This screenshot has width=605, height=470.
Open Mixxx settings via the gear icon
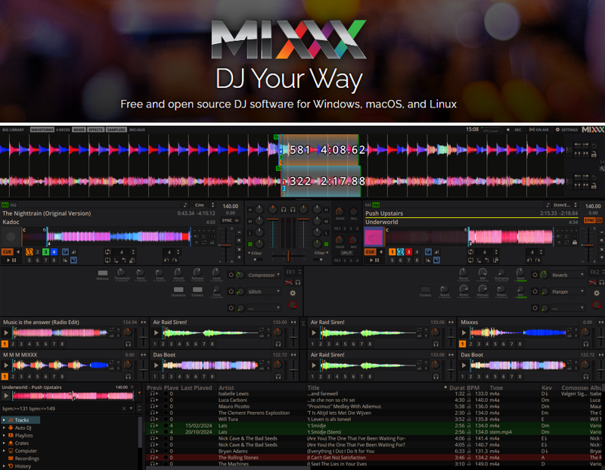(x=557, y=129)
